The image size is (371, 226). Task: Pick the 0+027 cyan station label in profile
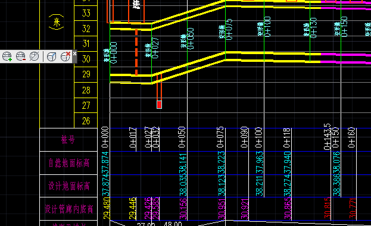coord(155,48)
